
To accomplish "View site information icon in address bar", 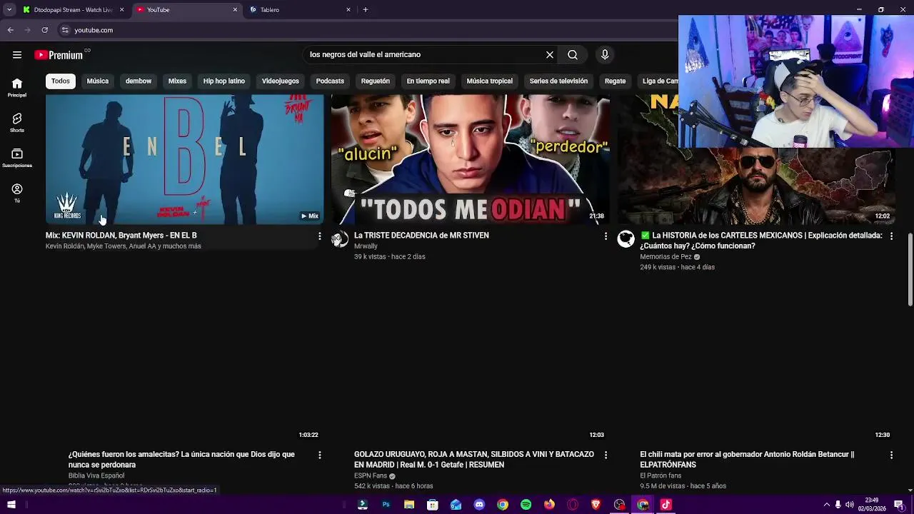I will click(65, 30).
